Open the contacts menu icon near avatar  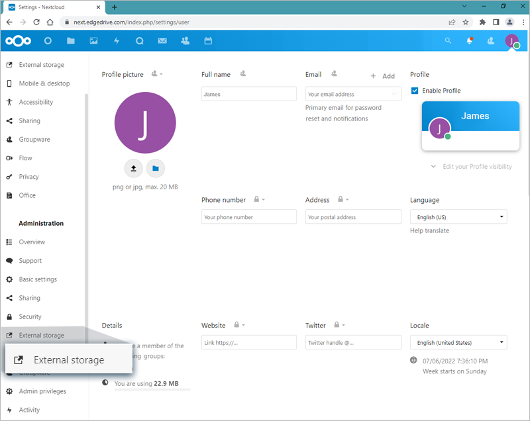pyautogui.click(x=490, y=41)
